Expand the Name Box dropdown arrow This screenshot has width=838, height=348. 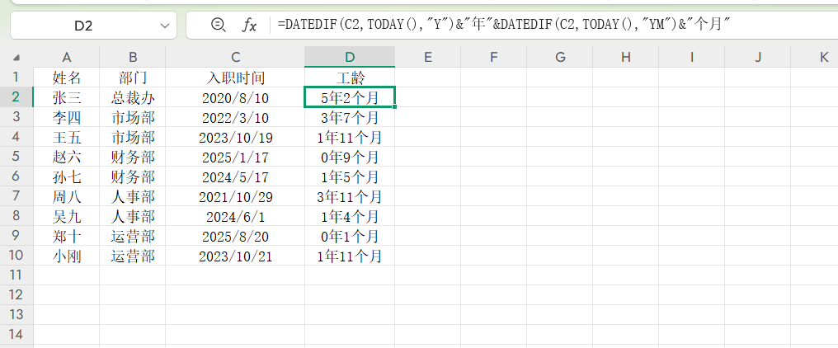click(x=164, y=26)
